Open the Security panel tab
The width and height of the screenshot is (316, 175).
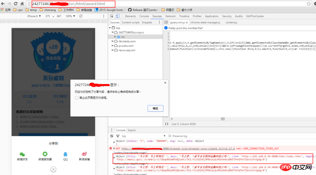227,16
